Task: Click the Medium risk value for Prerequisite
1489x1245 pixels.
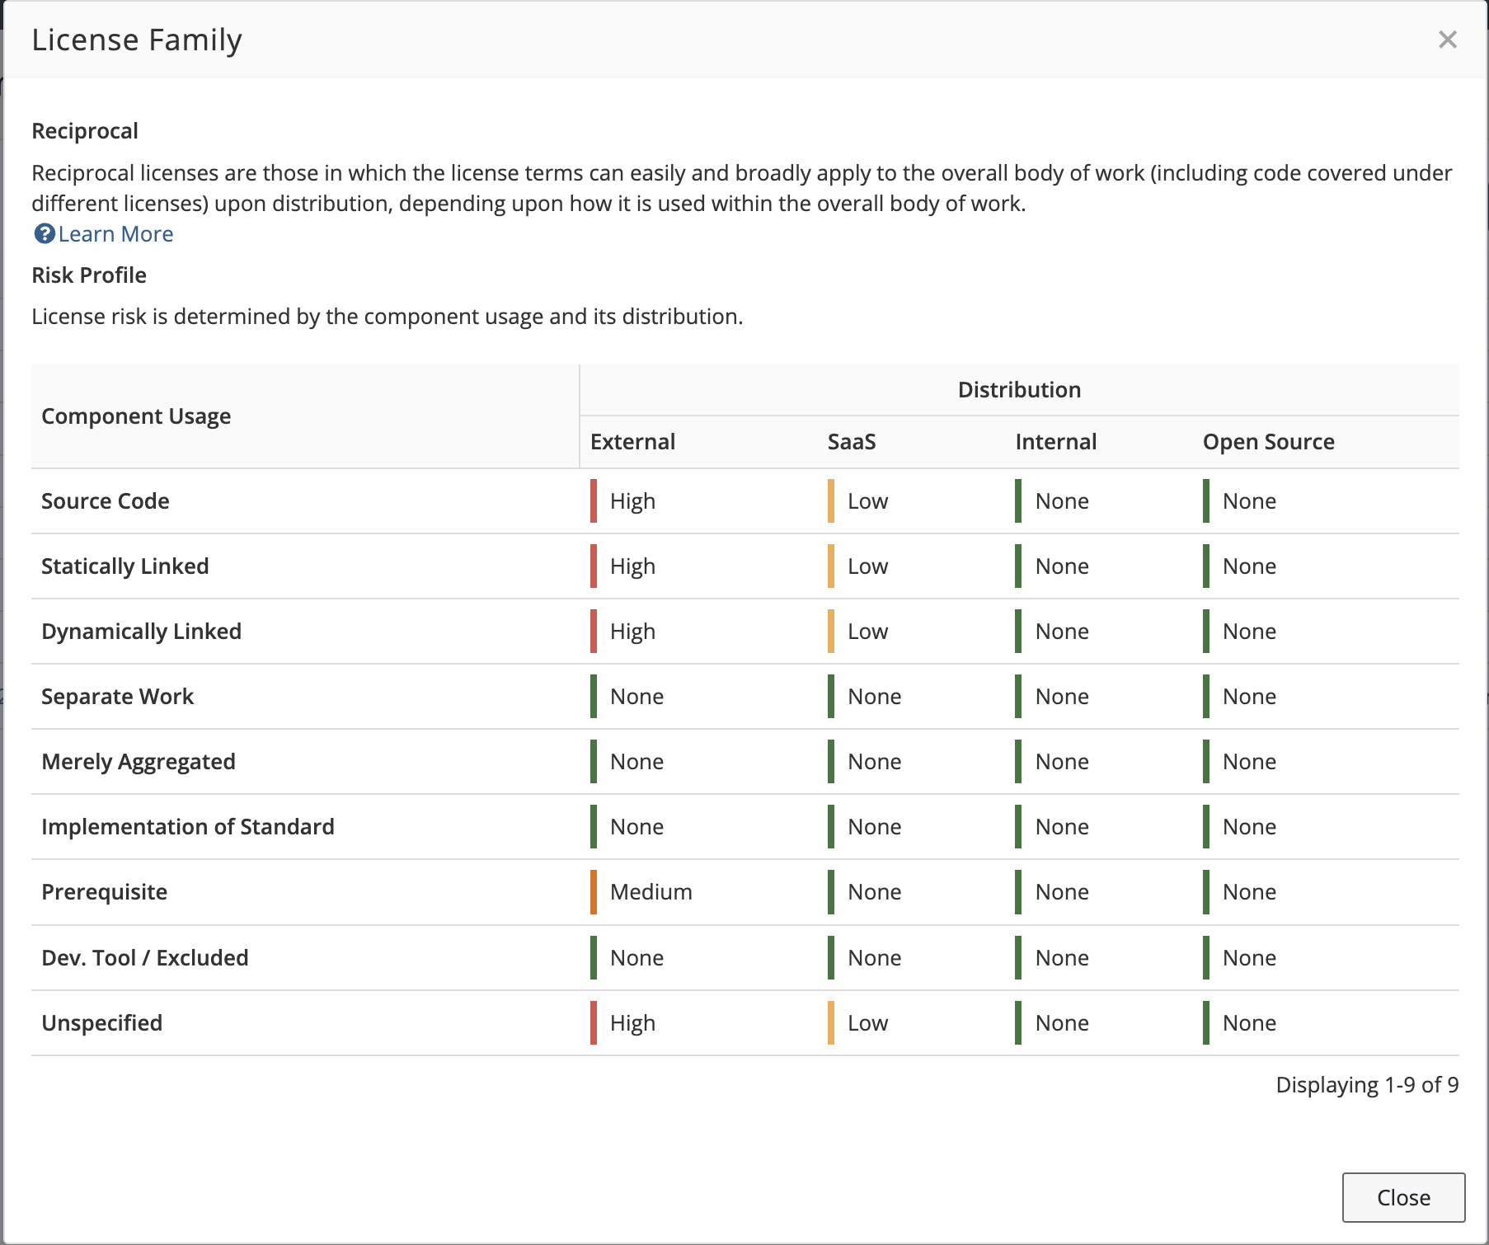Action: pos(651,892)
